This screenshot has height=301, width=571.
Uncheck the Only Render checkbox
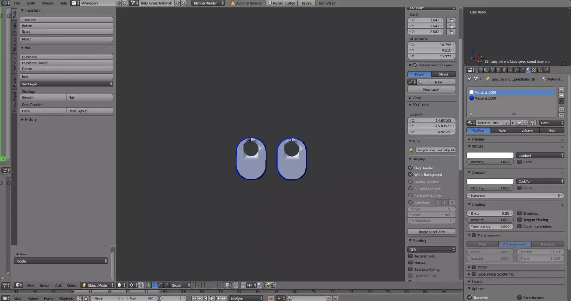tap(411, 168)
